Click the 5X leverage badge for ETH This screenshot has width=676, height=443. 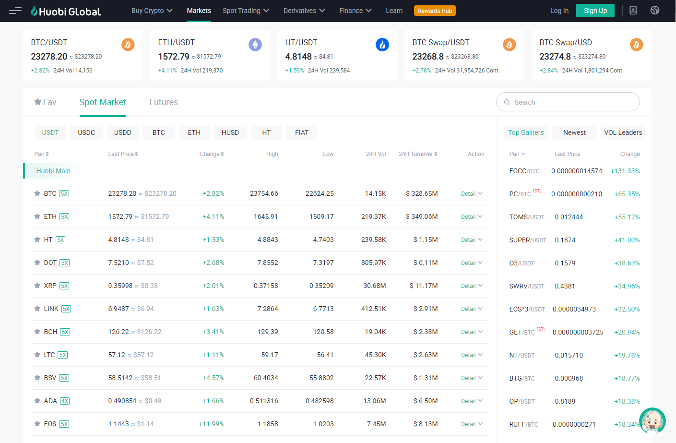coord(64,217)
